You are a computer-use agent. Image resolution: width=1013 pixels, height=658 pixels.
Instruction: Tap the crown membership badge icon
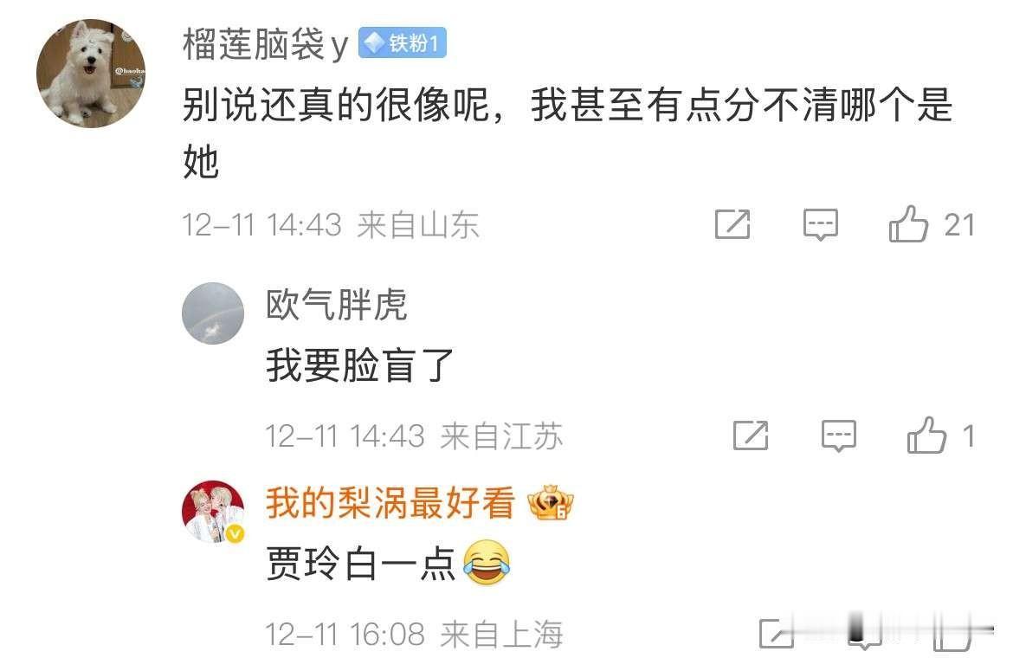(551, 503)
